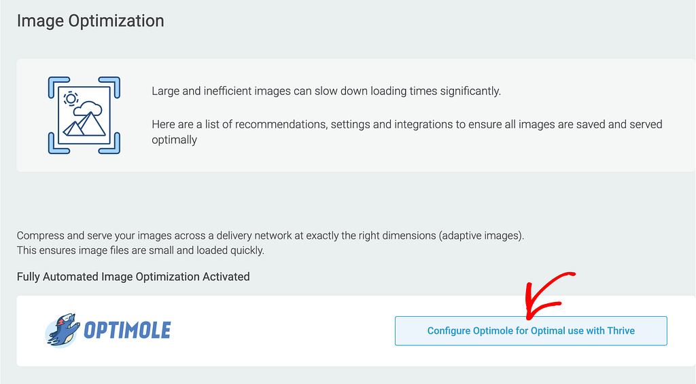The width and height of the screenshot is (696, 384).
Task: Select the Image Optimization page heading
Action: click(x=90, y=21)
